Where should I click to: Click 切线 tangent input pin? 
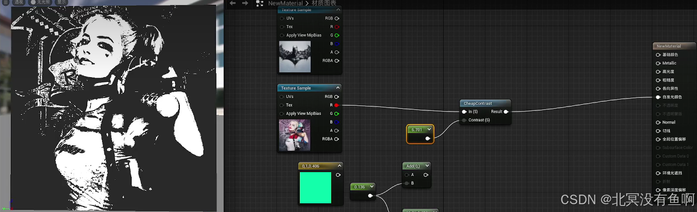pos(658,131)
